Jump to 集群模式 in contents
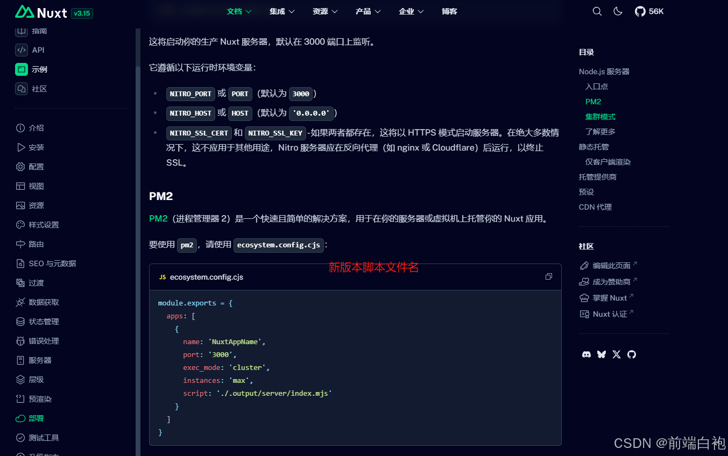The height and width of the screenshot is (456, 728). click(600, 117)
